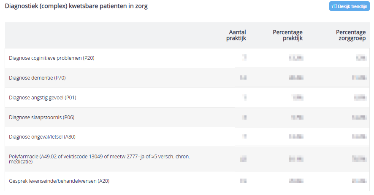The image size is (374, 195).
Task: Click the chart icon in Bekijk trendlijn
Action: click(x=334, y=6)
